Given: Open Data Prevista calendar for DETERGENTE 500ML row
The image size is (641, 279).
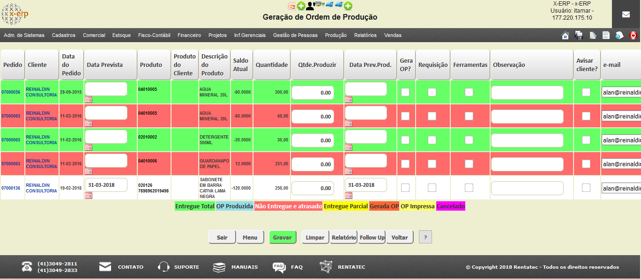Looking at the screenshot, I should click(x=89, y=147).
